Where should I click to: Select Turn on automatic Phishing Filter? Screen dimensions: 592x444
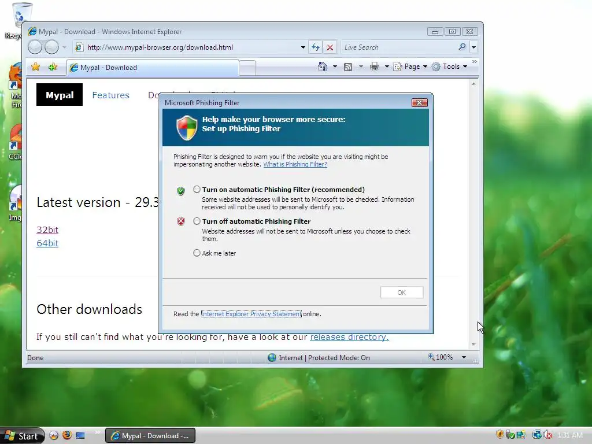[197, 189]
